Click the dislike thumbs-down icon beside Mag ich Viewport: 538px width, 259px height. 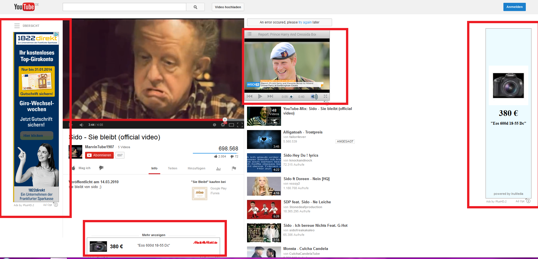pyautogui.click(x=101, y=168)
